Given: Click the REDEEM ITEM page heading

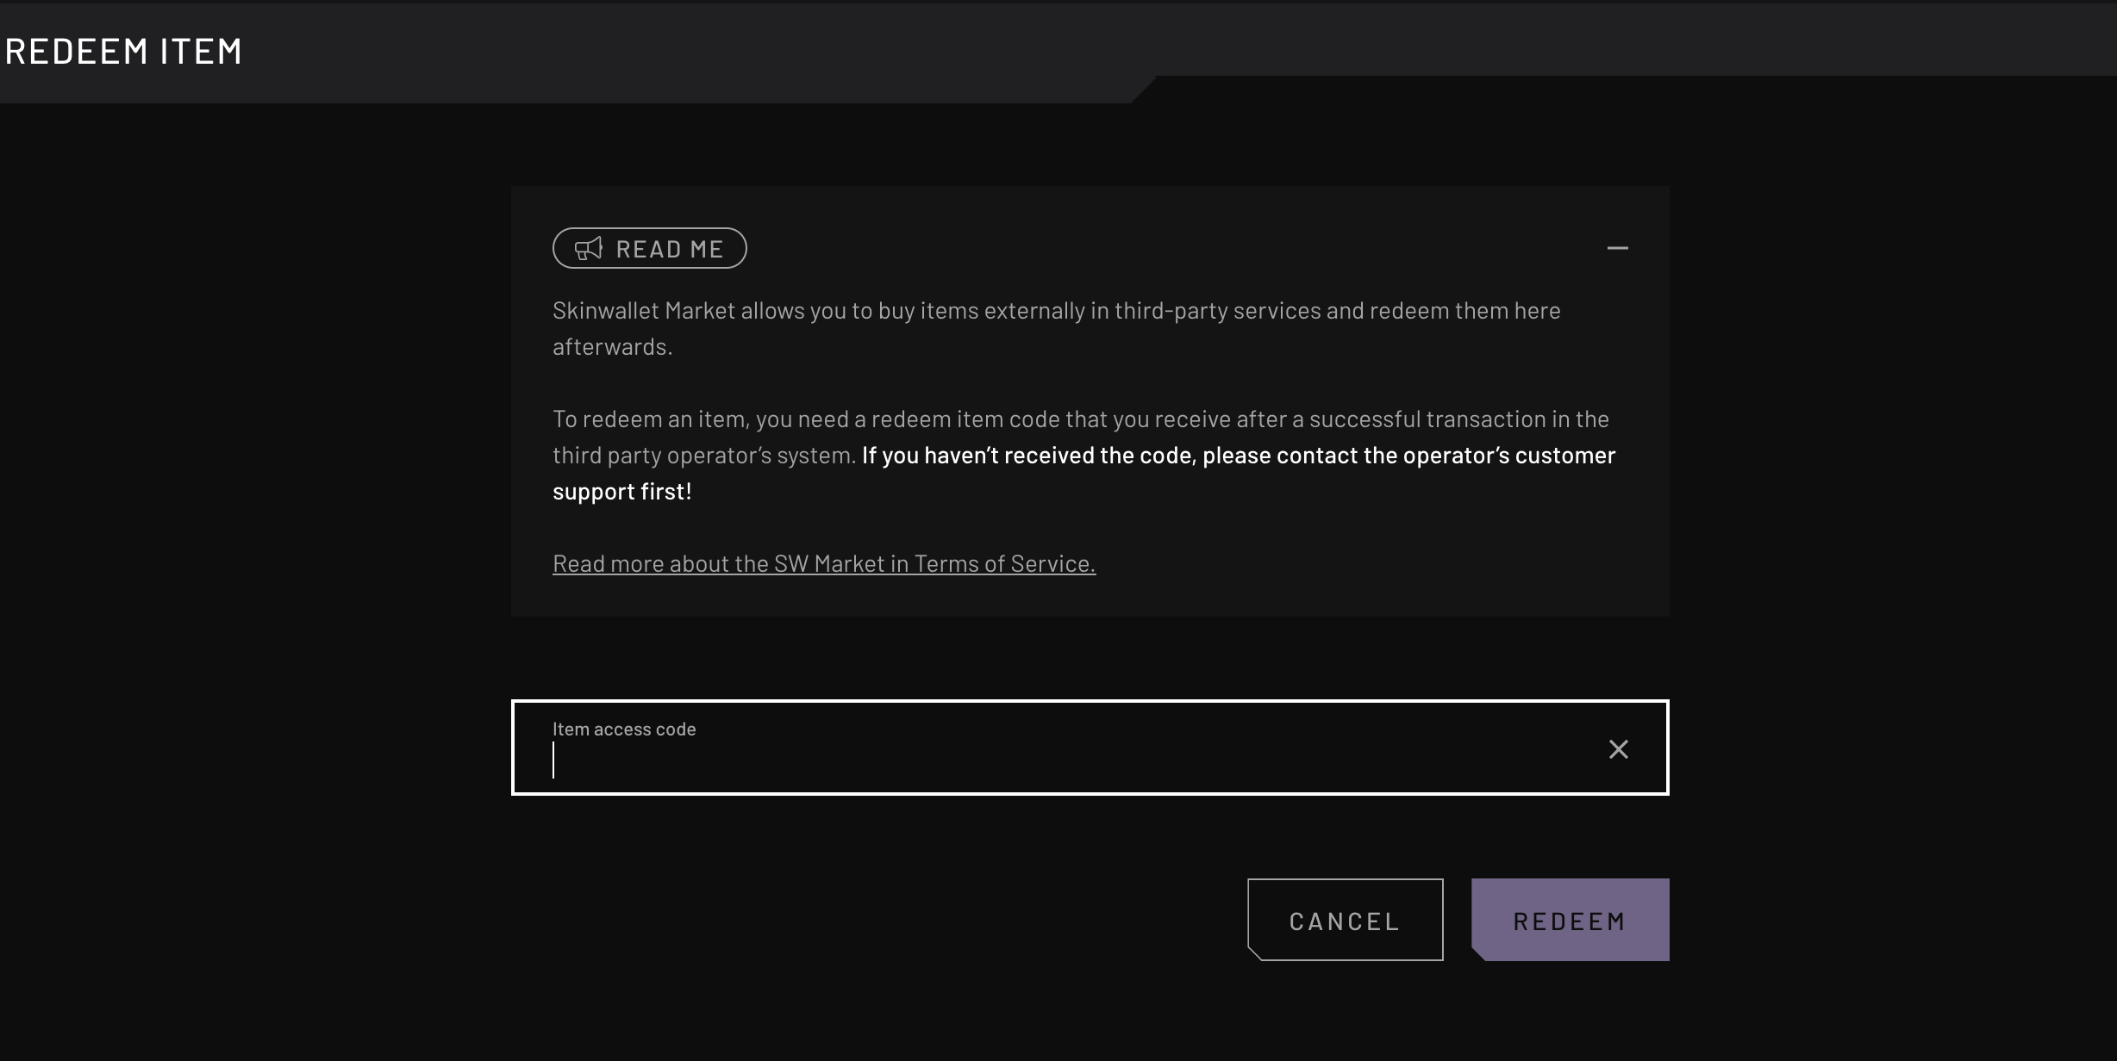Looking at the screenshot, I should [122, 51].
